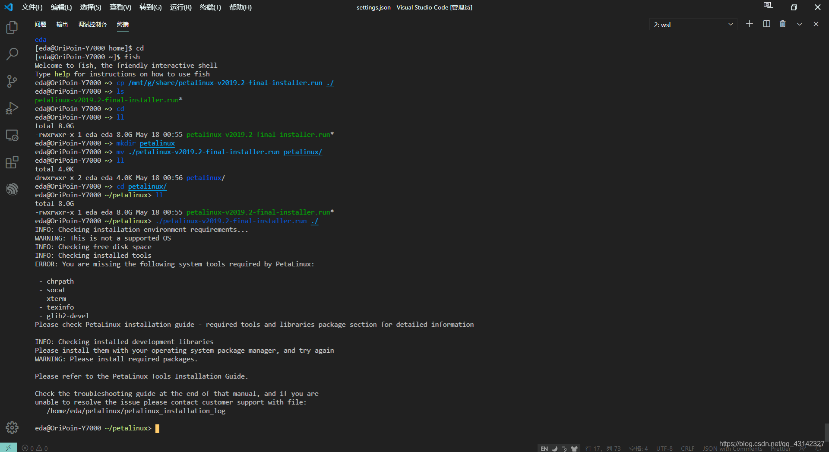Viewport: 829px width, 452px height.
Task: Open problems counter in status bar
Action: (x=35, y=448)
